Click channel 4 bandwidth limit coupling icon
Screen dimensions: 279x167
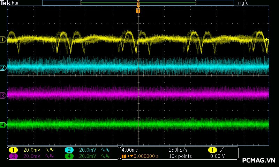tap(105, 156)
